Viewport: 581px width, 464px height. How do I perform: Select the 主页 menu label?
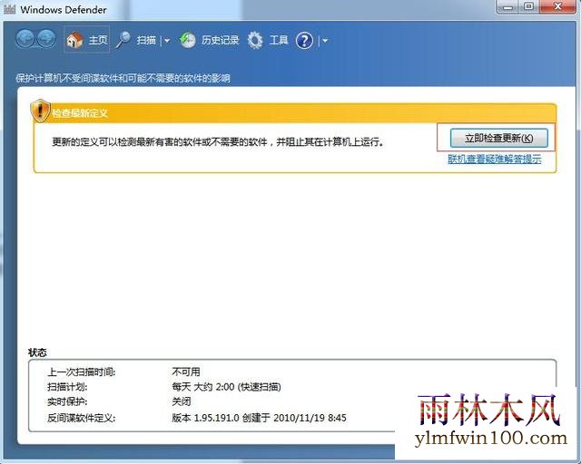coord(98,40)
